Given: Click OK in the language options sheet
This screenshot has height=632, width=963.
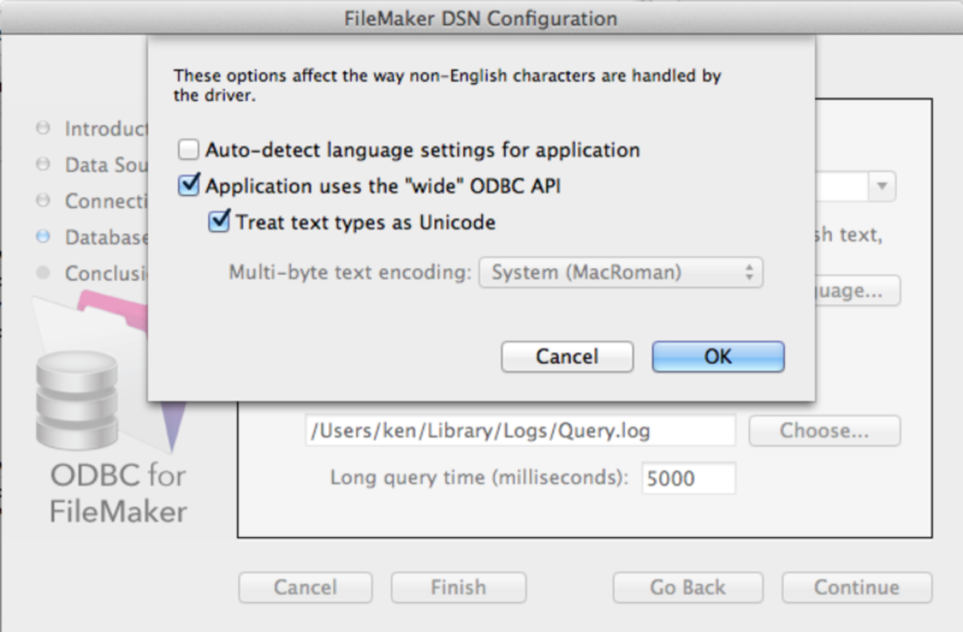Looking at the screenshot, I should (718, 356).
